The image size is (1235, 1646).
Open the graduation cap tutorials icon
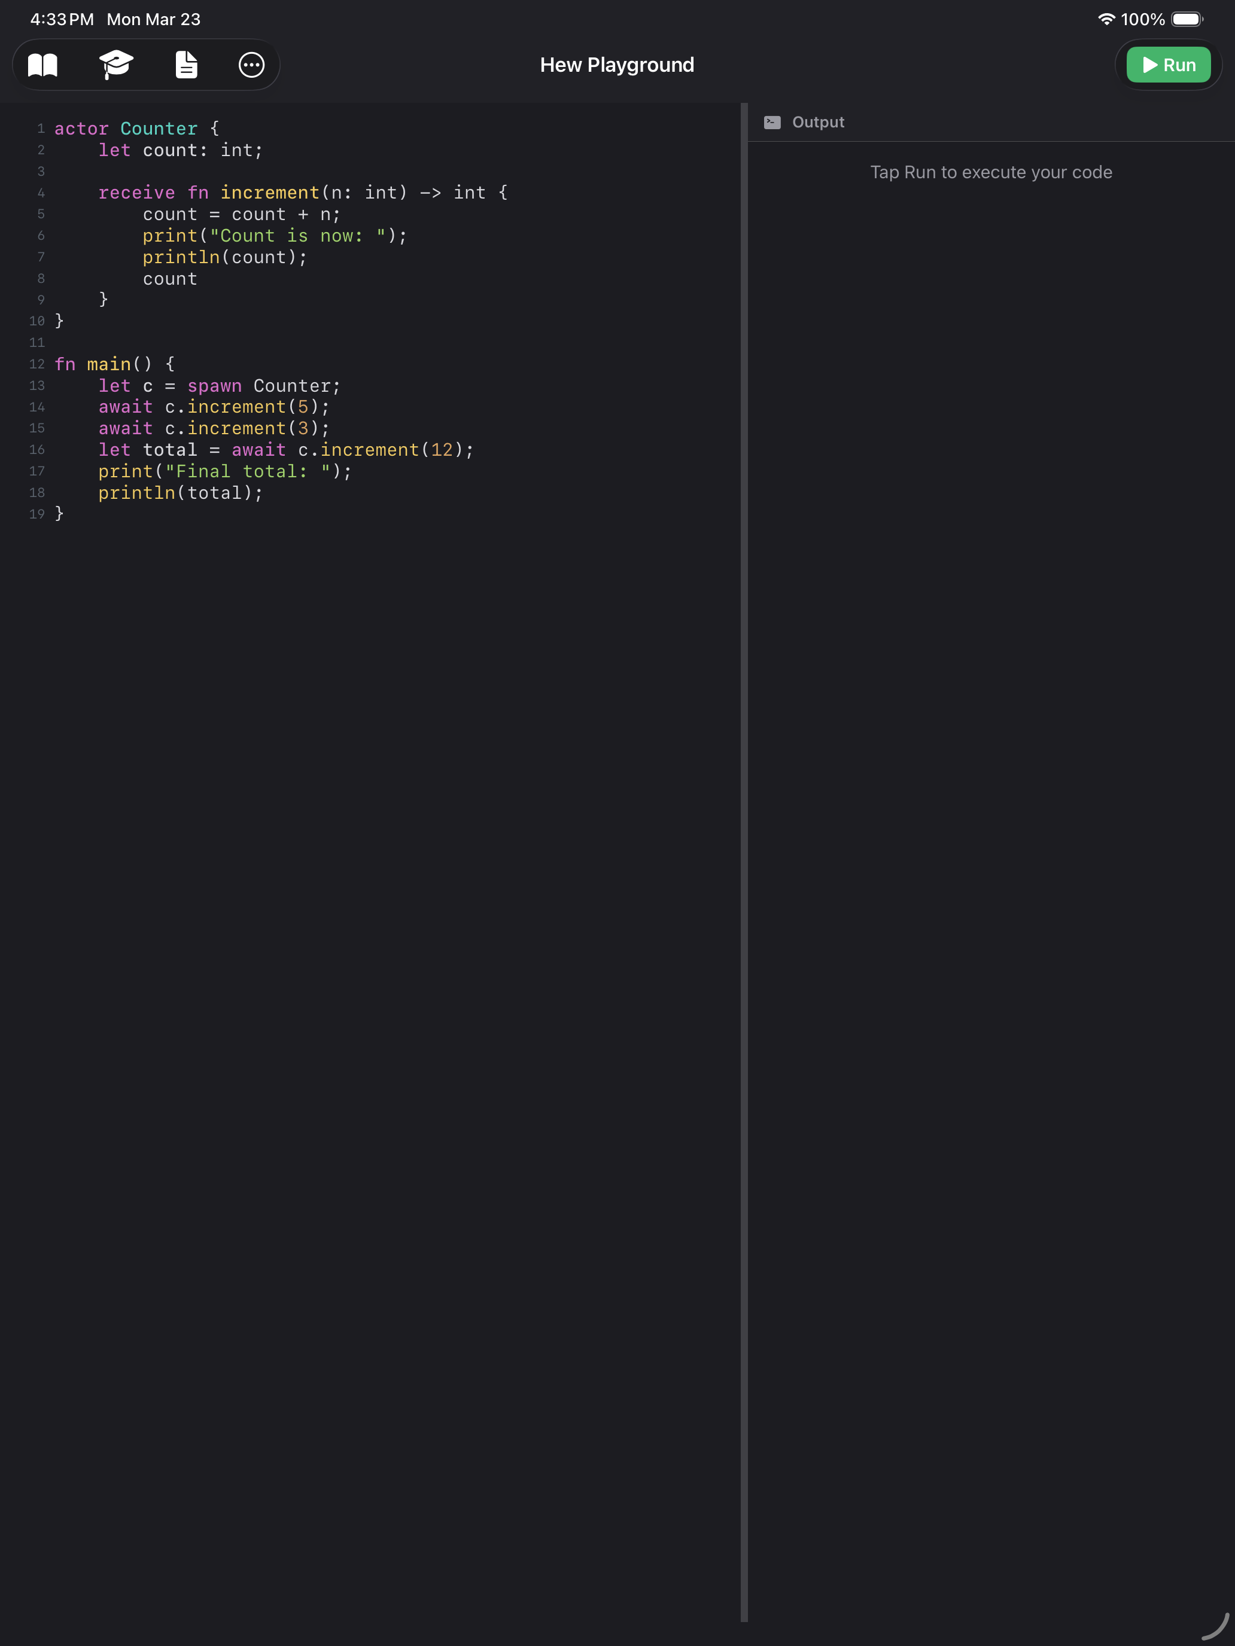tap(115, 65)
